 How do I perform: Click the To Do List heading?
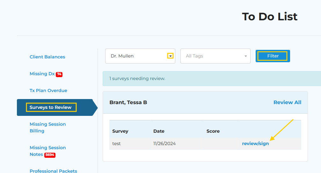coord(269,17)
